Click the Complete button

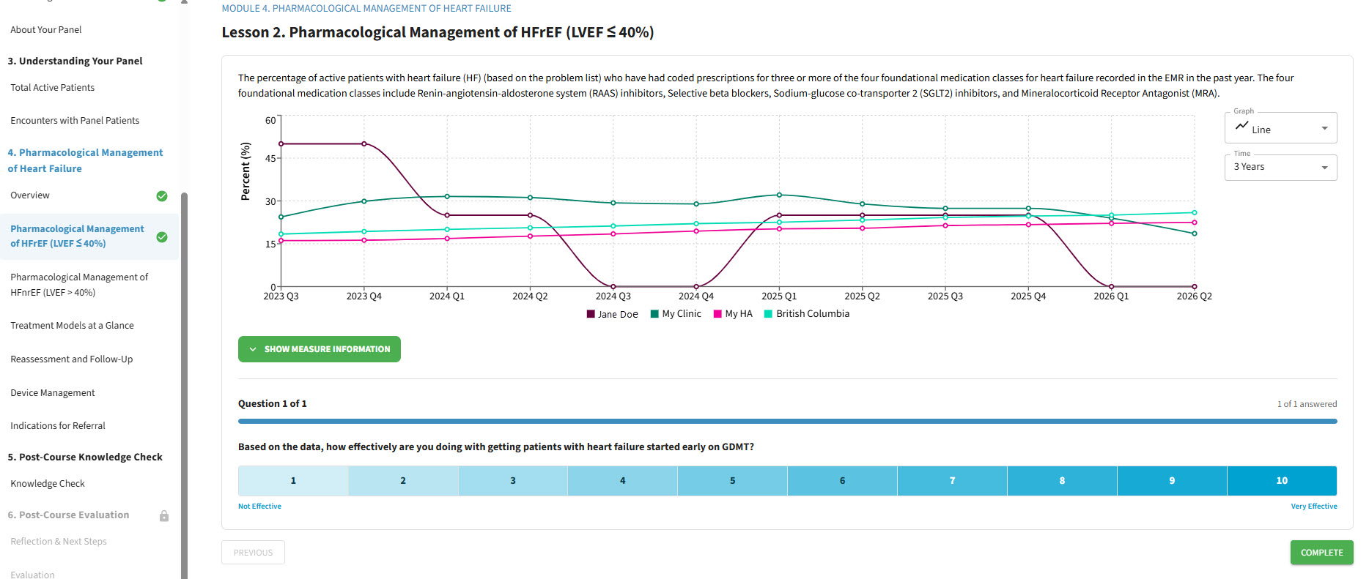point(1321,553)
